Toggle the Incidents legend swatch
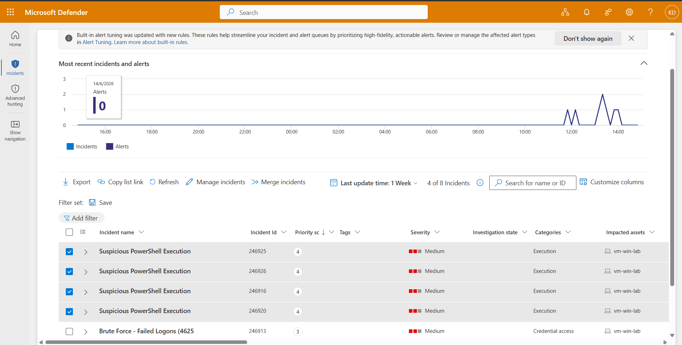The width and height of the screenshot is (682, 345). [70, 147]
